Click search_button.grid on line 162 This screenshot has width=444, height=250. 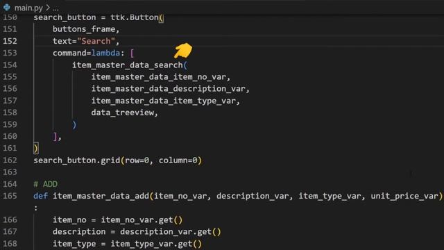click(x=77, y=160)
